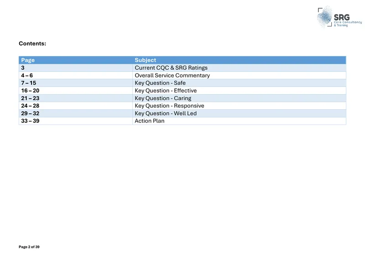Screen dimensions: 365x257
Task: Click page range '24 – 28'
Action: point(30,106)
